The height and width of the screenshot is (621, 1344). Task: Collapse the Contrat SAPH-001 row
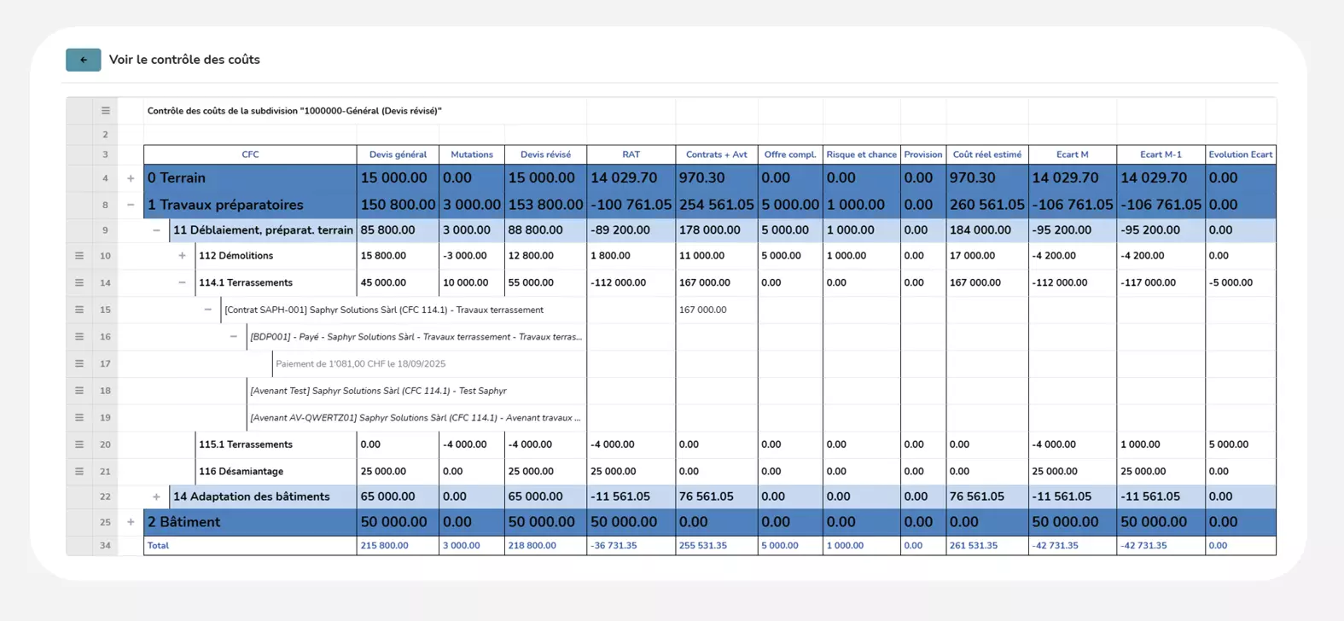click(x=207, y=310)
